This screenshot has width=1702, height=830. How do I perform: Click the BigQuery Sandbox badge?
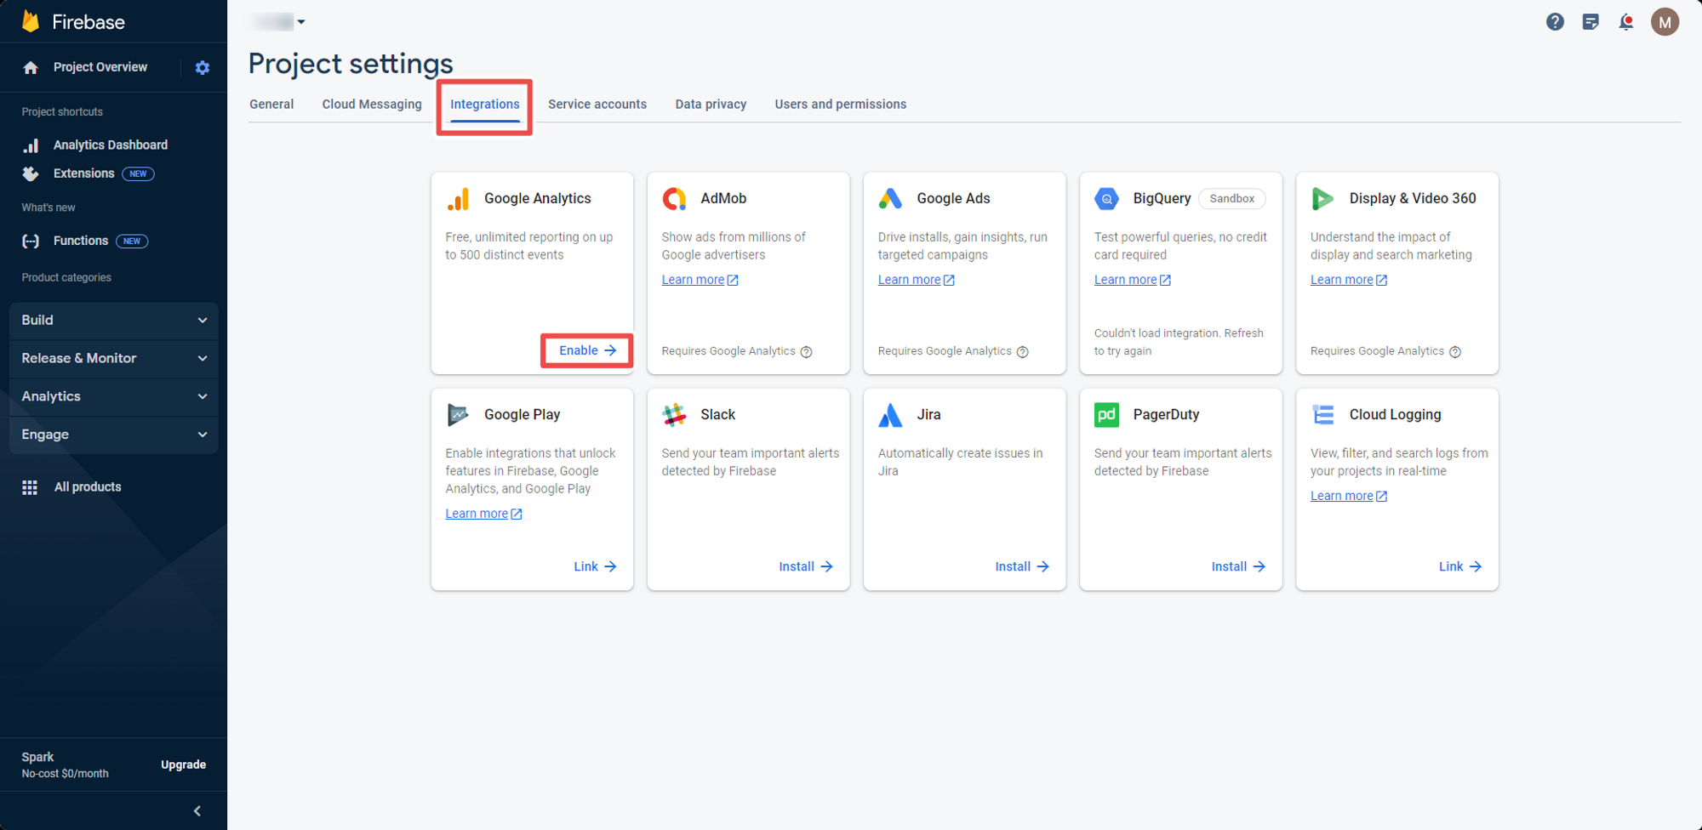click(1231, 199)
